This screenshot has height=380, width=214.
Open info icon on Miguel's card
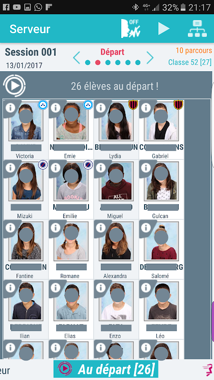tap(101, 168)
